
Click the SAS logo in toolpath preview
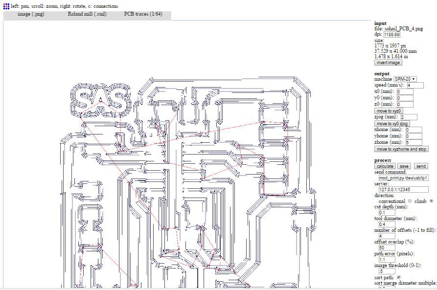coord(100,100)
